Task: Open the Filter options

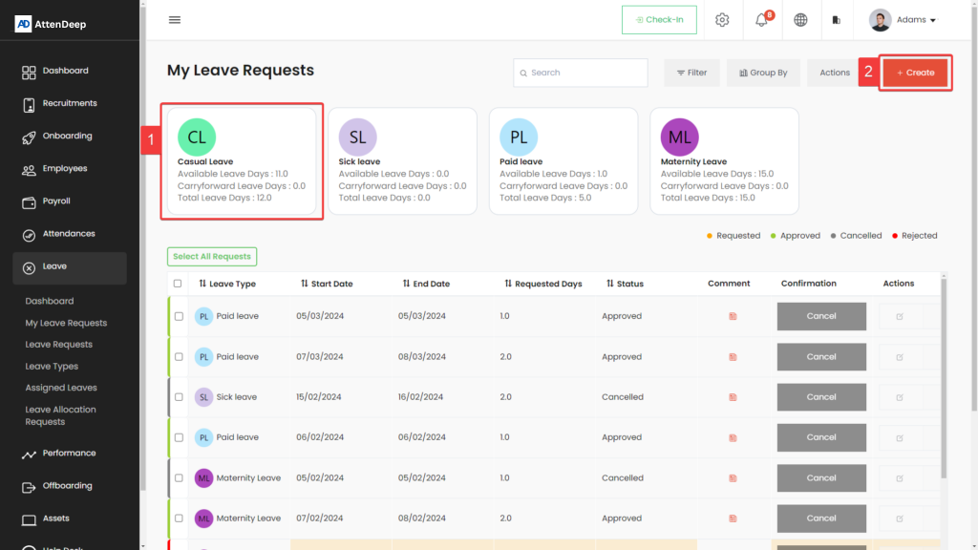Action: coord(691,73)
